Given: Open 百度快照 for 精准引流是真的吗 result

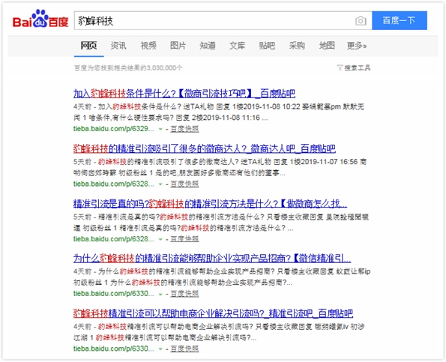Looking at the screenshot, I should [x=184, y=239].
